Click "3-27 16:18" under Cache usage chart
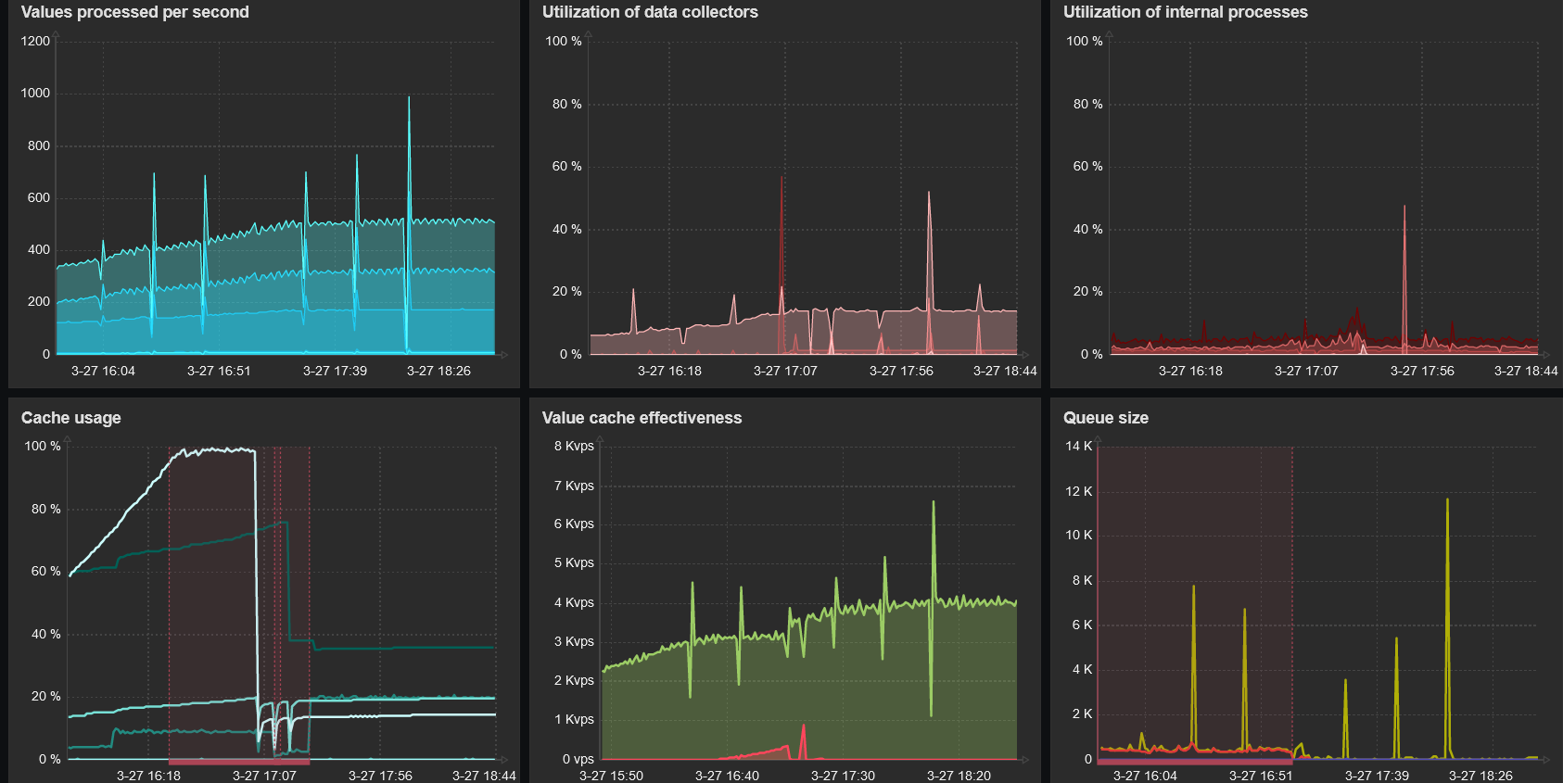Viewport: 1563px width, 783px height. (148, 776)
